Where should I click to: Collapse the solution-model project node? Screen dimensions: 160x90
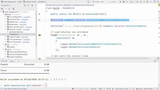(x=5, y=29)
